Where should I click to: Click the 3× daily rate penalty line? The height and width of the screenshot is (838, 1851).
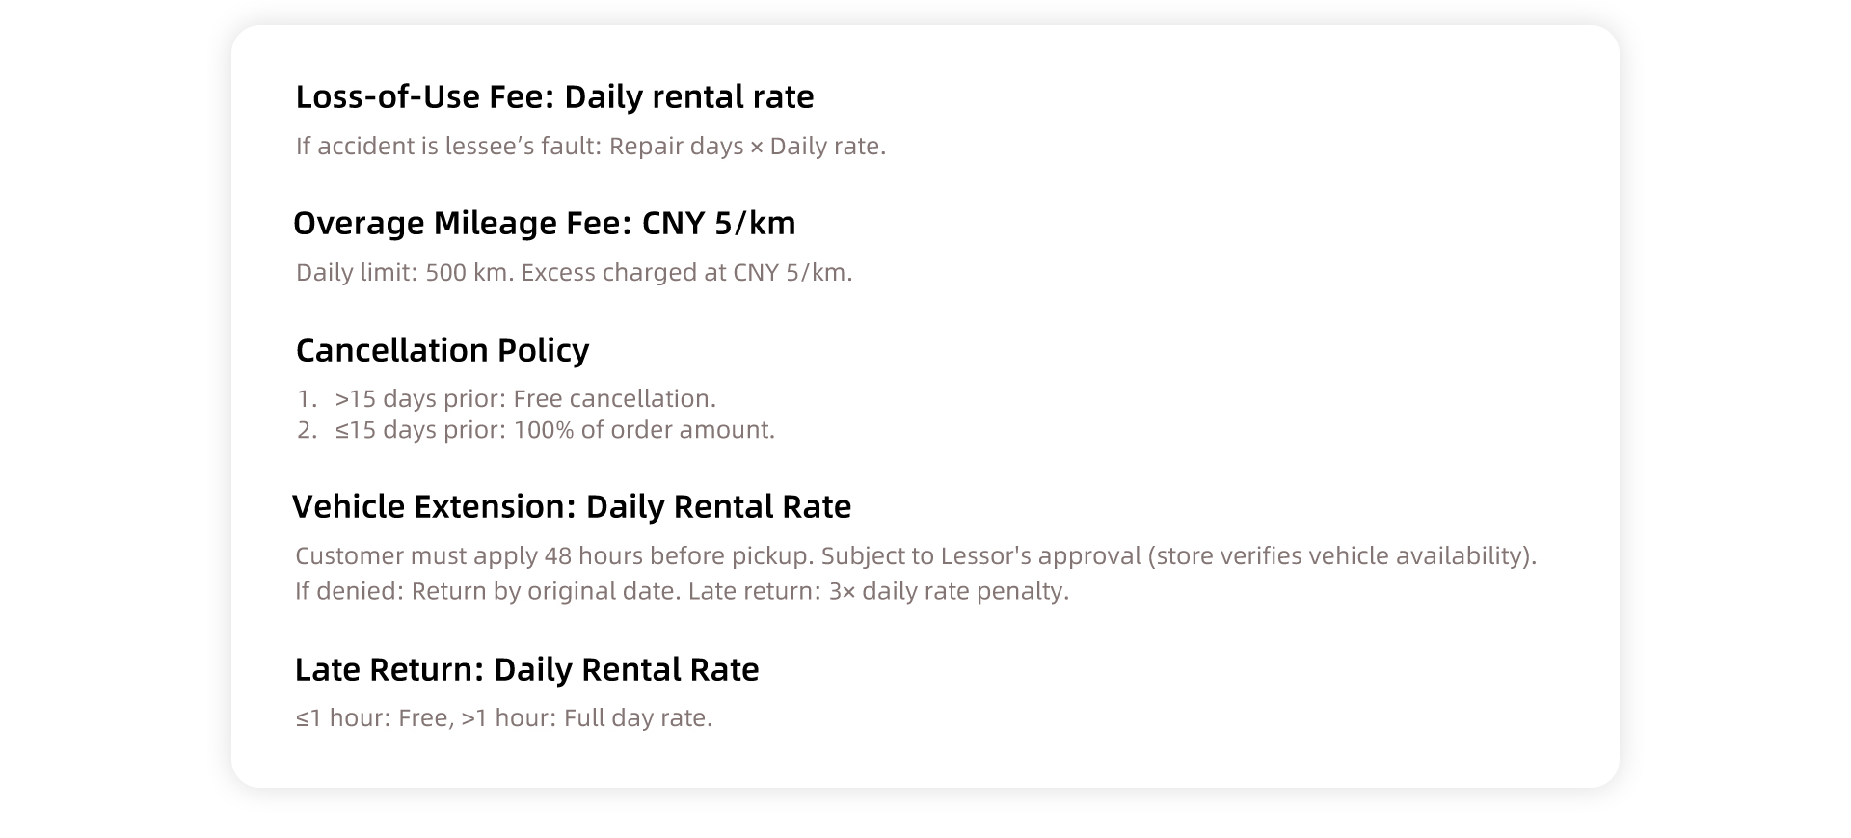point(683,590)
